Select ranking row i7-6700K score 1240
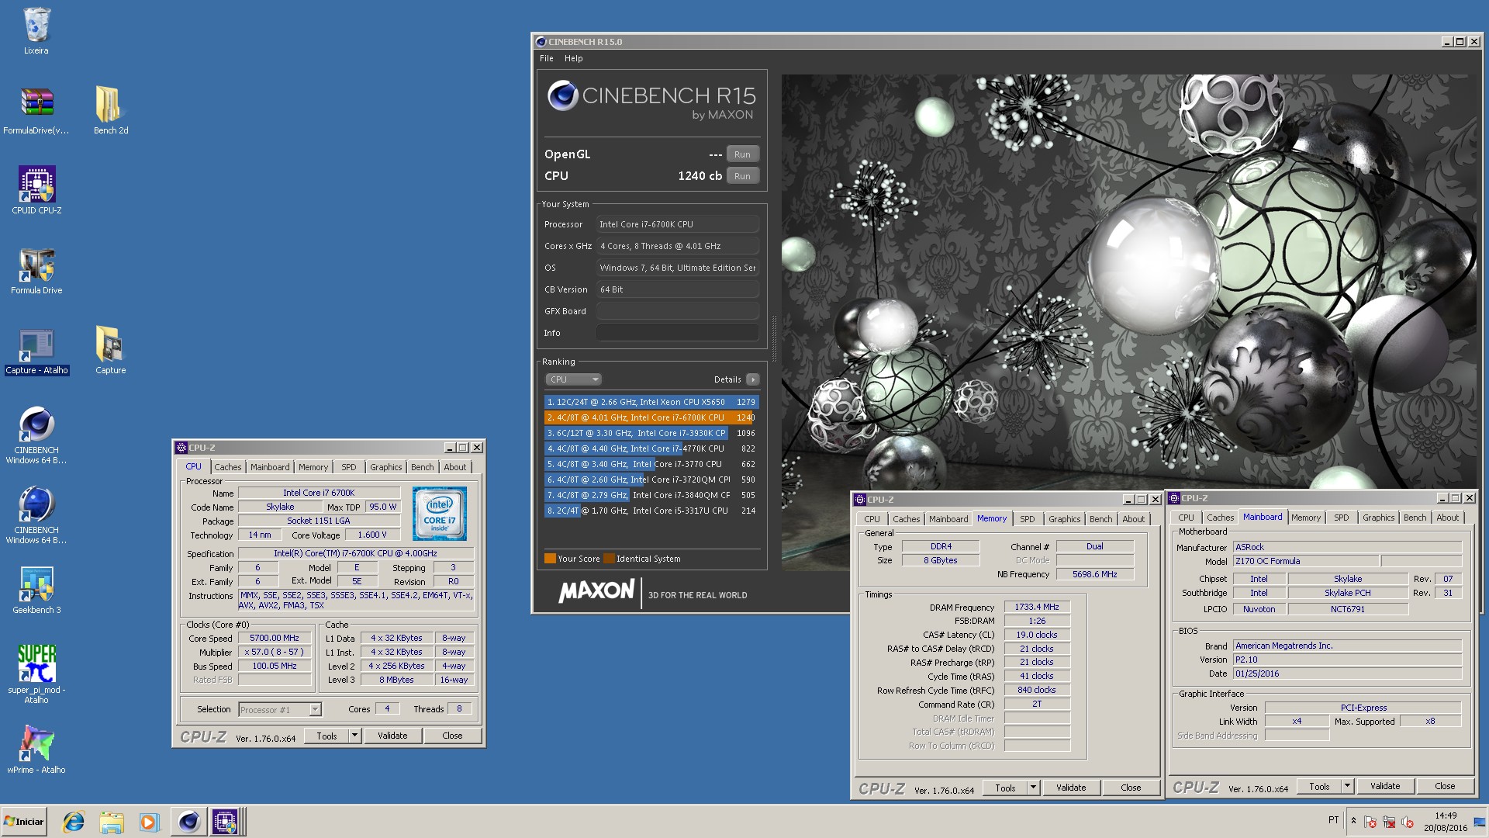Image resolution: width=1489 pixels, height=838 pixels. pyautogui.click(x=651, y=417)
